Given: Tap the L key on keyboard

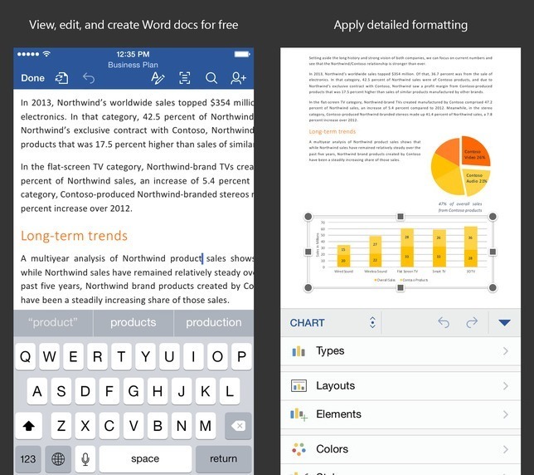Looking at the screenshot, I should click(x=230, y=391).
